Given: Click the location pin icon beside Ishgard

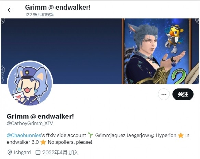Looking at the screenshot, I should coord(10,153).
